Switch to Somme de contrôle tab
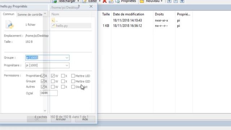 pyautogui.click(x=30, y=14)
